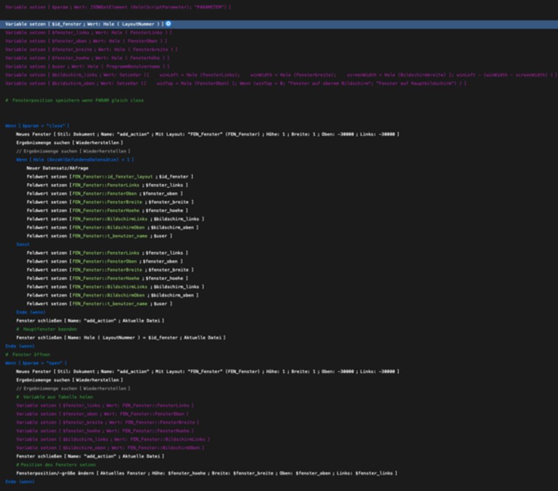This screenshot has width=558, height=491.
Task: Select the $user ProgrammBenutzername variable step
Action: 87,66
